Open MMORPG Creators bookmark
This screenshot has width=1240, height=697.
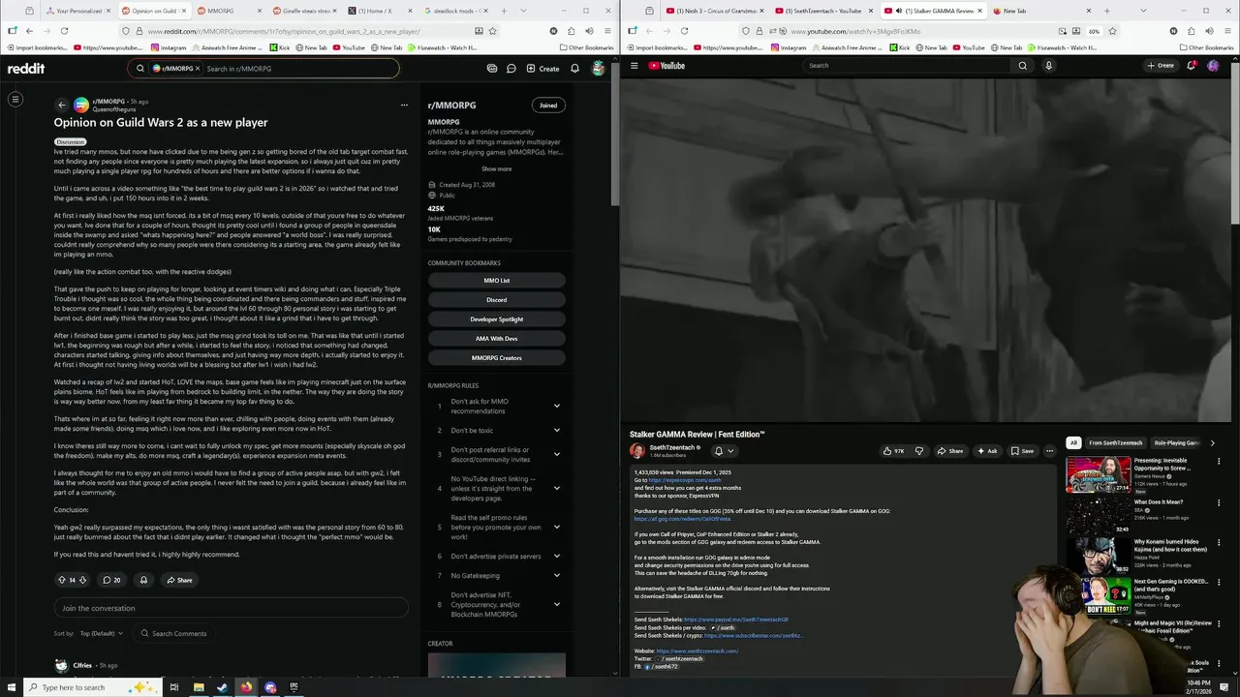[496, 358]
